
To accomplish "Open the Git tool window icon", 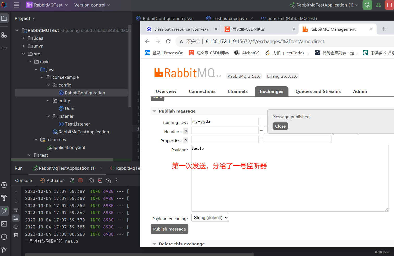I will [4, 250].
